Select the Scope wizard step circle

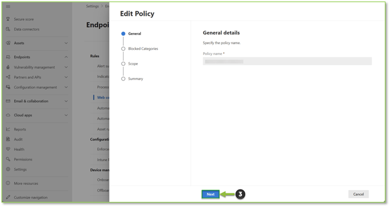coord(123,64)
